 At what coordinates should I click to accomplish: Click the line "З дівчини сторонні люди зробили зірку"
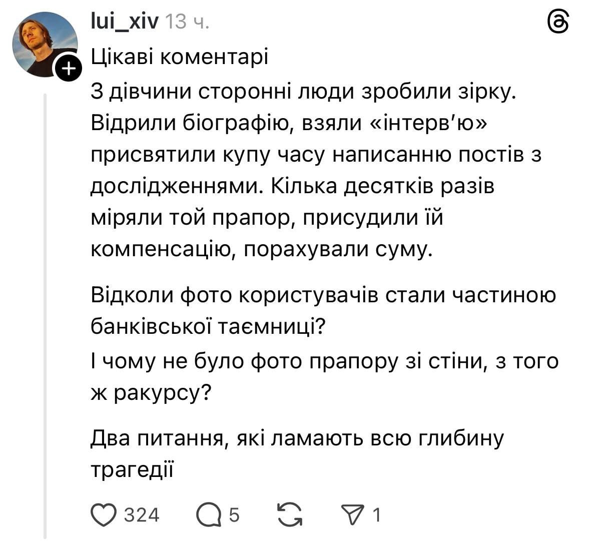[303, 92]
